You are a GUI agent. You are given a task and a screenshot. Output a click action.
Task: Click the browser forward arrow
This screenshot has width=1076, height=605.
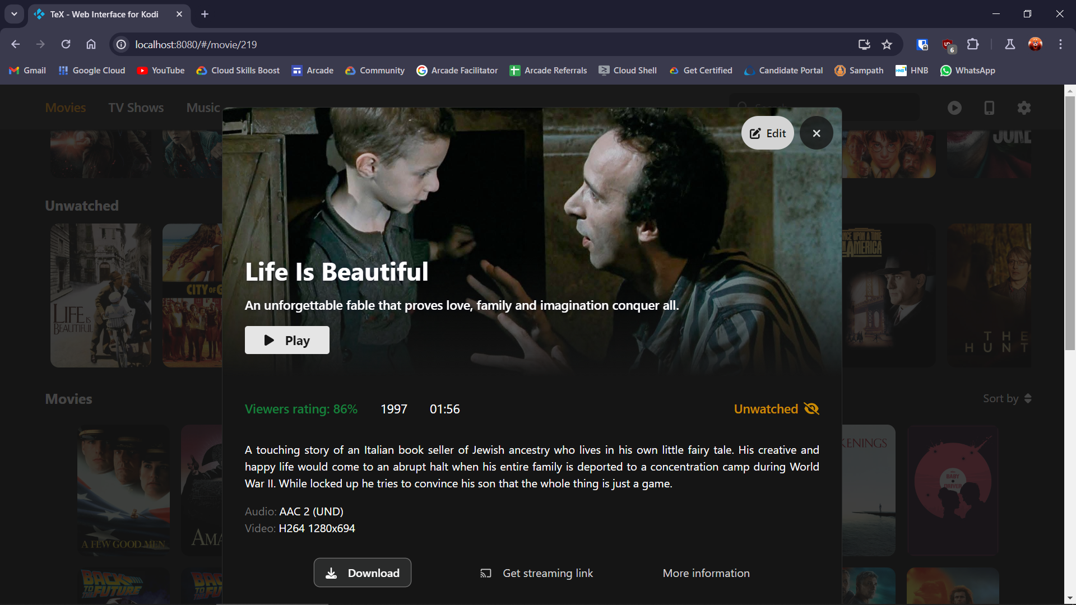(40, 44)
